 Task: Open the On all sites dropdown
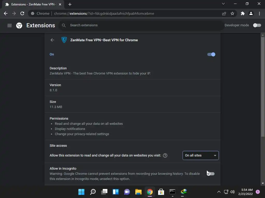tap(201, 155)
